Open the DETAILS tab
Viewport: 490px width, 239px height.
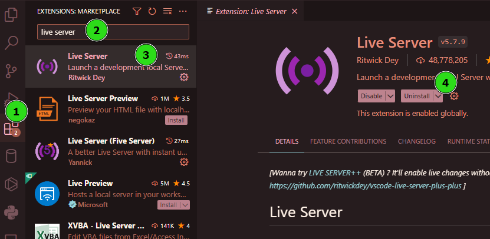click(287, 141)
